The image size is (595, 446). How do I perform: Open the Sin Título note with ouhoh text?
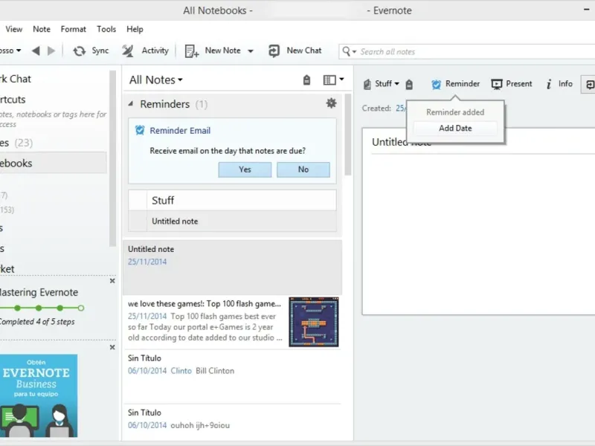coord(232,421)
